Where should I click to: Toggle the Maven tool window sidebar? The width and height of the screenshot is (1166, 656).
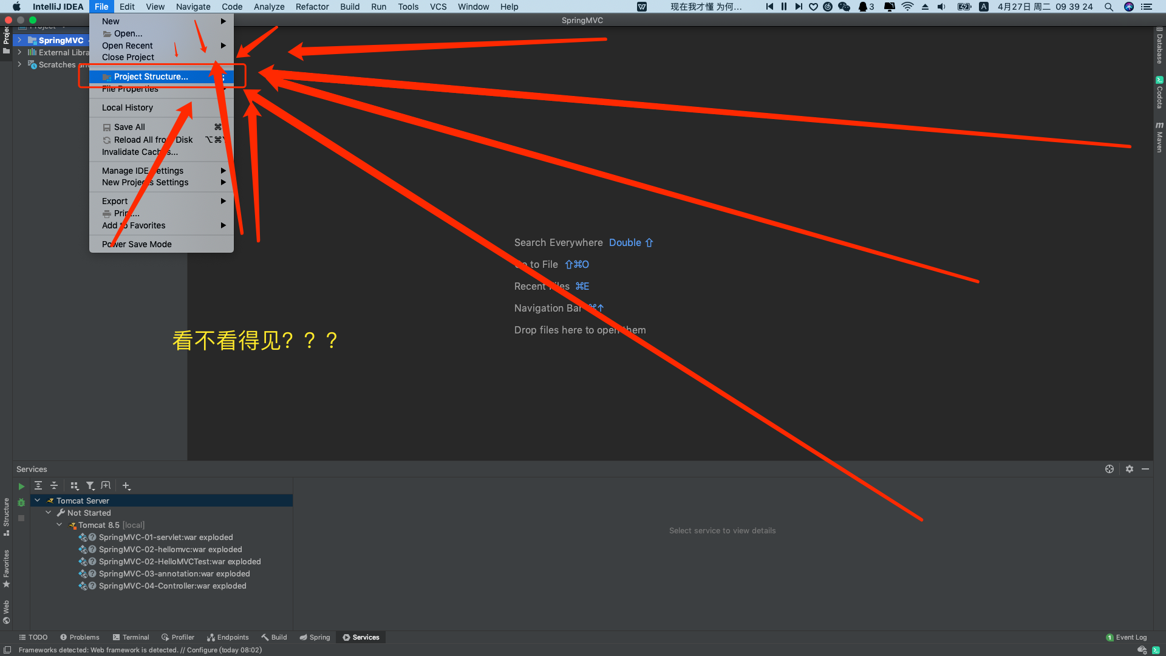(x=1159, y=137)
